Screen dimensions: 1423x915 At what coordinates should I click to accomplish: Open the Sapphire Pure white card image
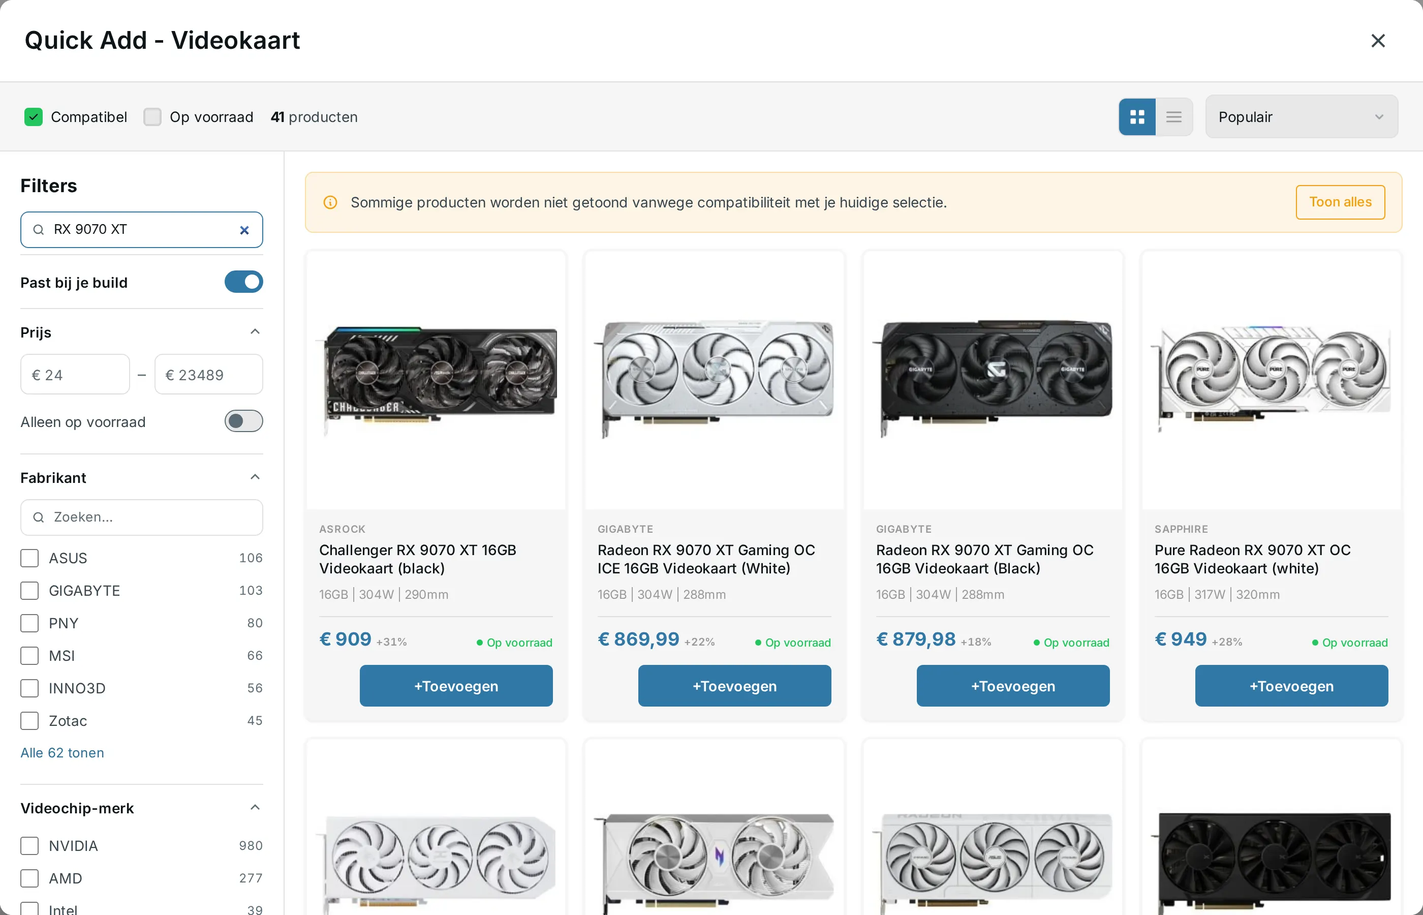(1271, 380)
